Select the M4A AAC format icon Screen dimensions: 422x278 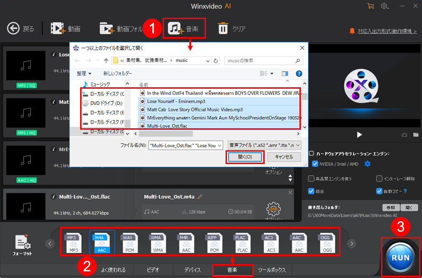102,244
